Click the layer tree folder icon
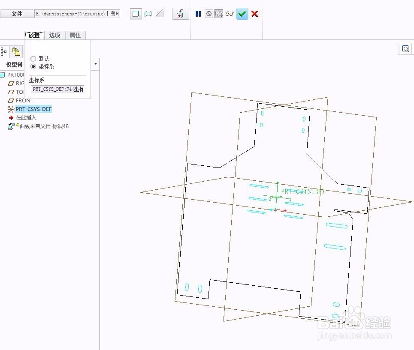Image resolution: width=414 pixels, height=350 pixels. (16, 52)
